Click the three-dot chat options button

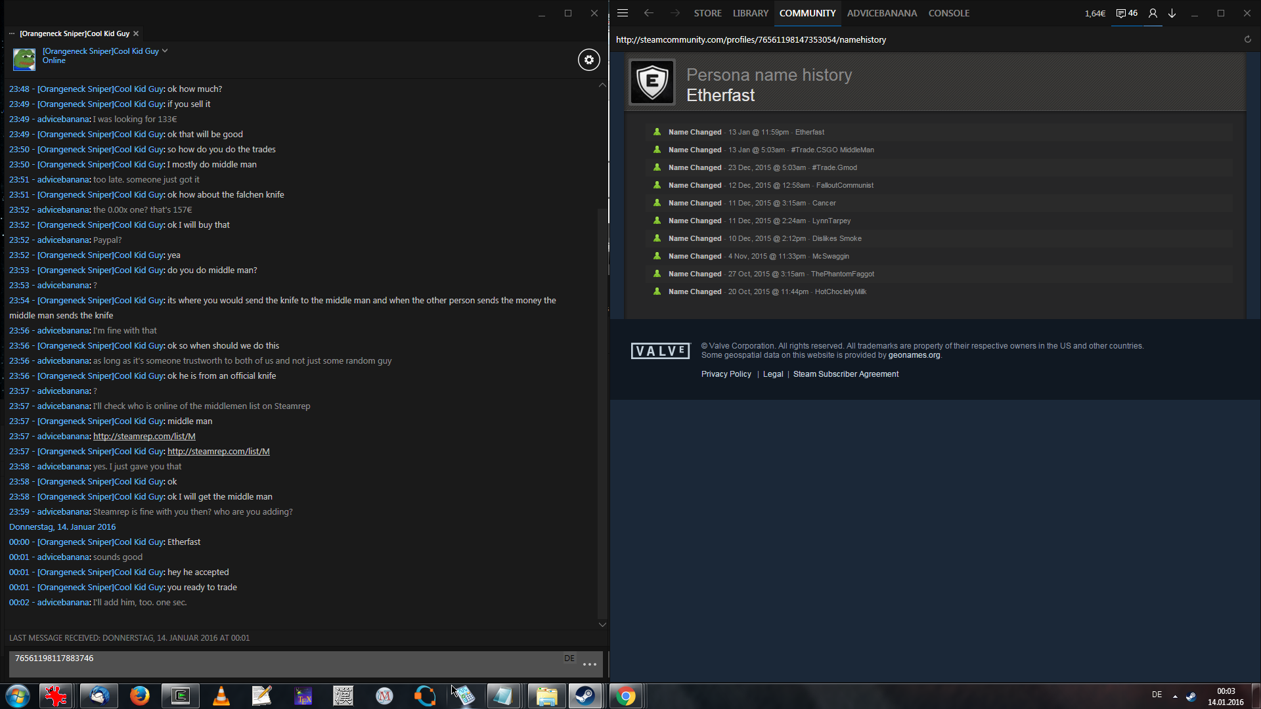pos(590,664)
